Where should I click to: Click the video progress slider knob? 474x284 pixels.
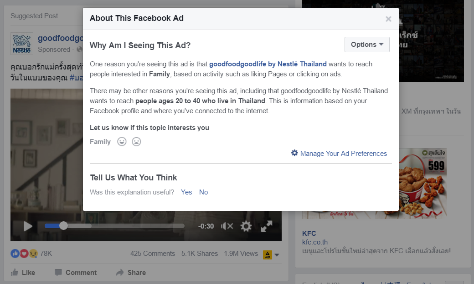coord(63,226)
